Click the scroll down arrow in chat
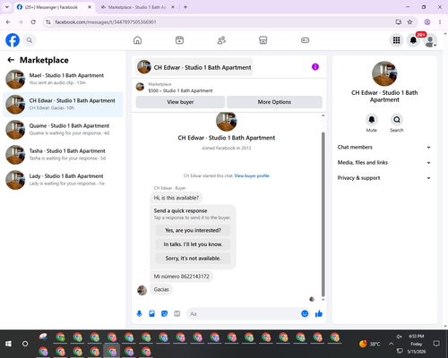 (x=323, y=300)
